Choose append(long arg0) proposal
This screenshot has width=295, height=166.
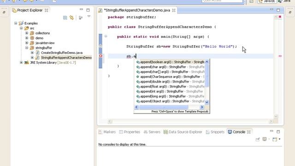click(x=170, y=96)
